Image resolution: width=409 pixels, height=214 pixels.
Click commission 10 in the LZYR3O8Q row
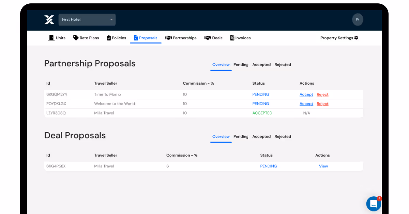pyautogui.click(x=185, y=113)
